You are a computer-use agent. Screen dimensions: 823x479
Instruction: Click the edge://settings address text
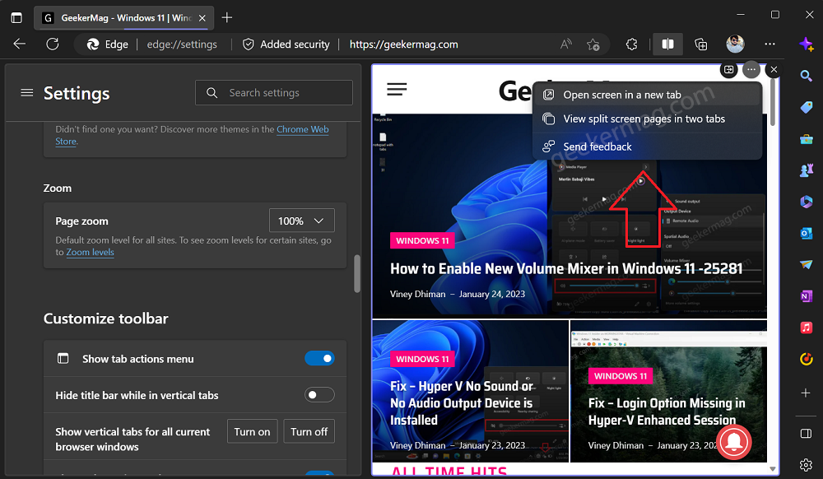click(182, 44)
